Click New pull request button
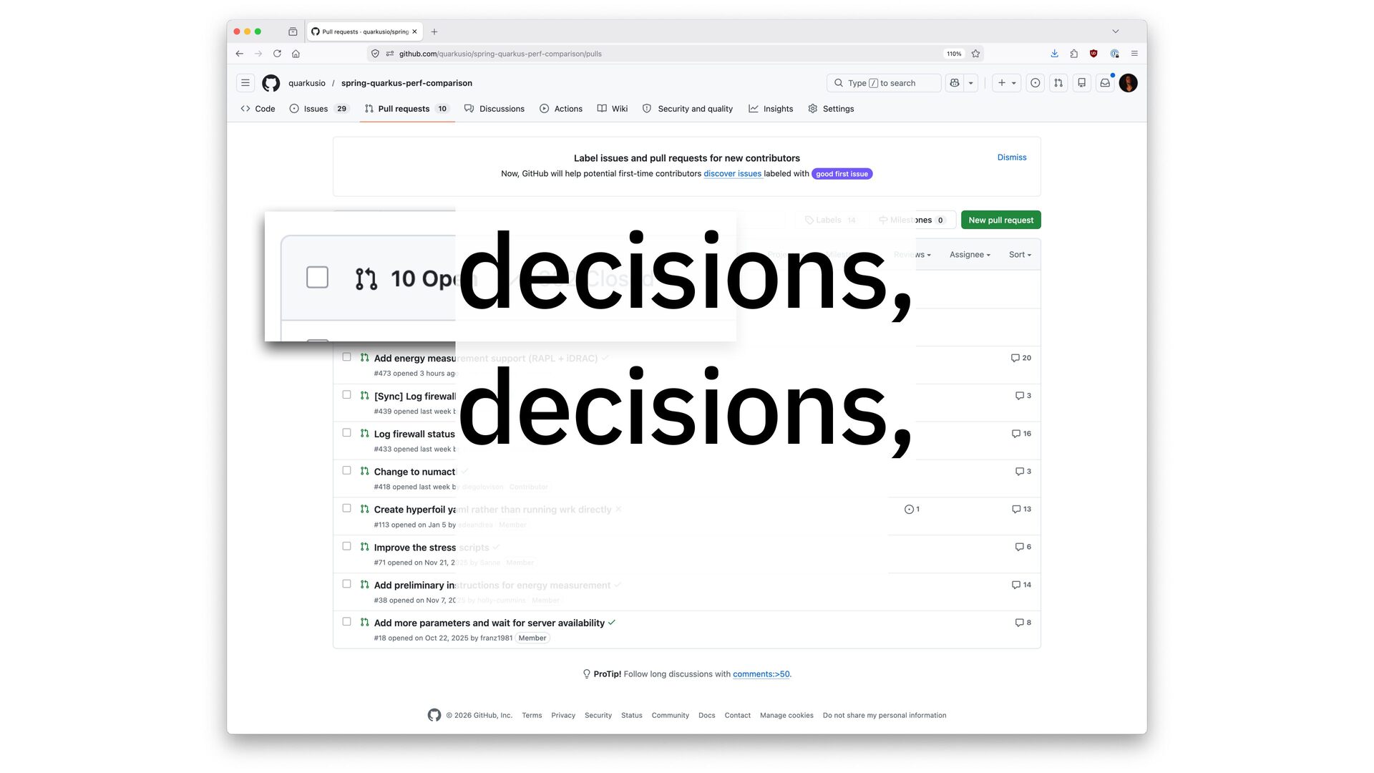 click(x=1000, y=220)
